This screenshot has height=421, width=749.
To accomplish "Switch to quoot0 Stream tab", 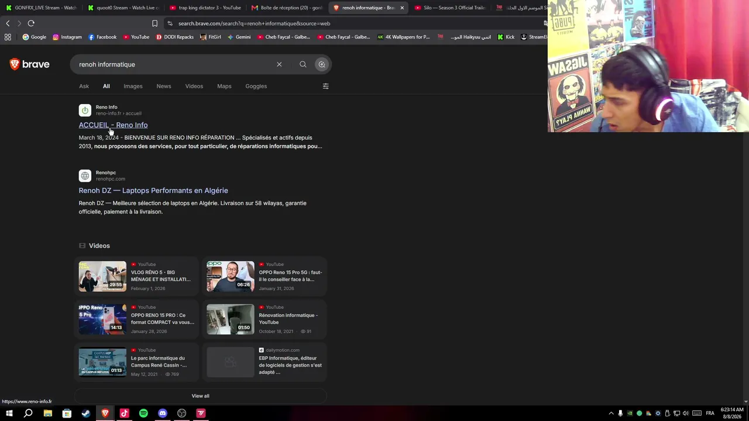I will pos(123,8).
